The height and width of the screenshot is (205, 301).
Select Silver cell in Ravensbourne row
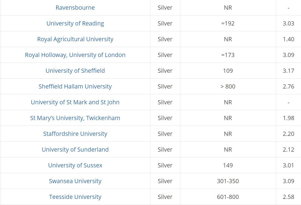(x=165, y=8)
